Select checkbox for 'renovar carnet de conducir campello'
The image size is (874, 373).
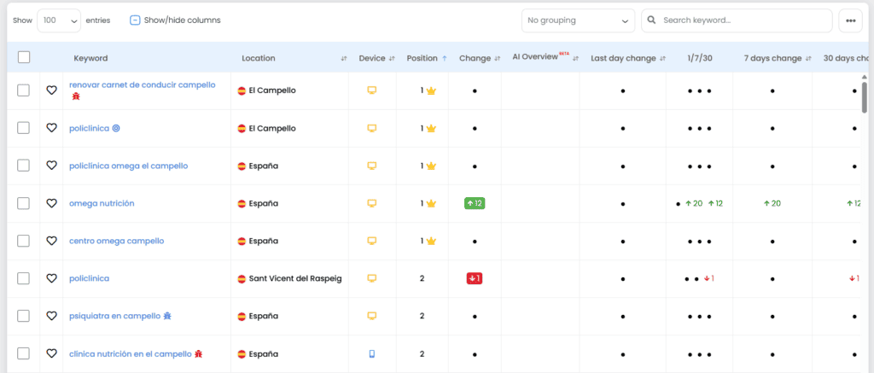coord(24,90)
